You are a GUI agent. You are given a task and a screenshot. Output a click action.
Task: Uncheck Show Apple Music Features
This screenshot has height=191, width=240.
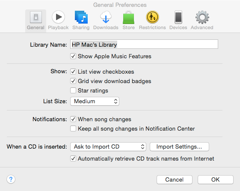click(73, 56)
